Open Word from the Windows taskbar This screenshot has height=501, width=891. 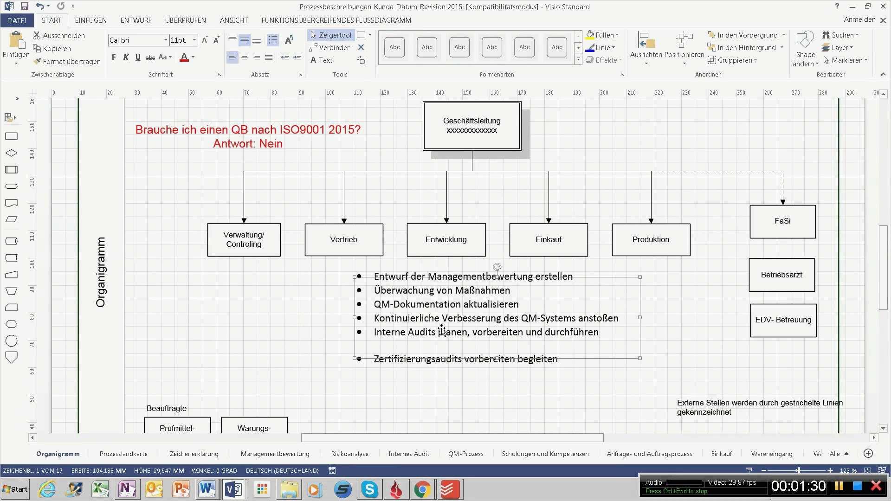tap(207, 489)
